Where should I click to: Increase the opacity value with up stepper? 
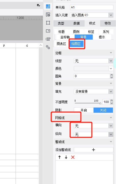coord(112,100)
